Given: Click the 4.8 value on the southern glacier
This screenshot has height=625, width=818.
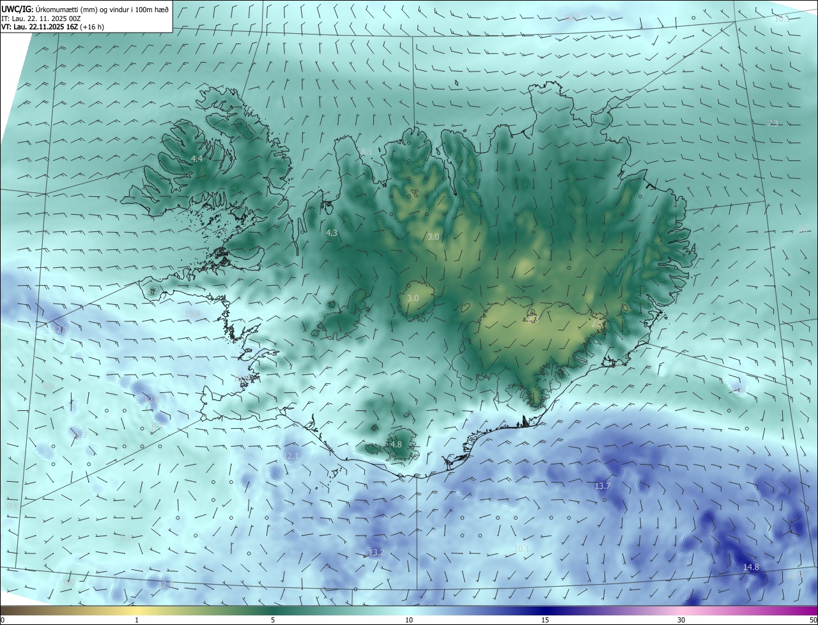Looking at the screenshot, I should 396,444.
